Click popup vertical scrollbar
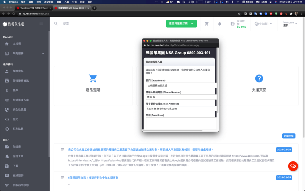Viewport: 305px width, 191px height. coord(218,80)
